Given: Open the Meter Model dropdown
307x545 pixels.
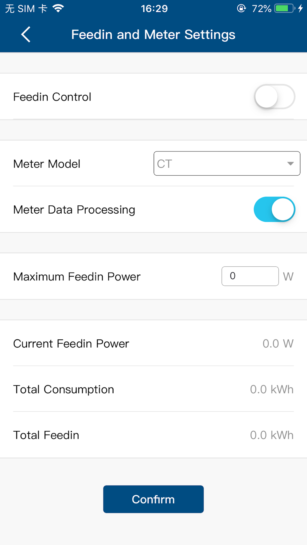Looking at the screenshot, I should [227, 164].
